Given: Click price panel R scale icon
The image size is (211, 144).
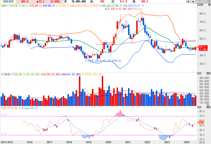Looking at the screenshot, I should pyautogui.click(x=202, y=5).
